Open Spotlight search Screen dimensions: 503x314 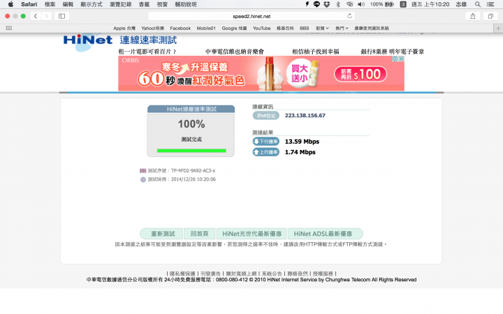478,4
